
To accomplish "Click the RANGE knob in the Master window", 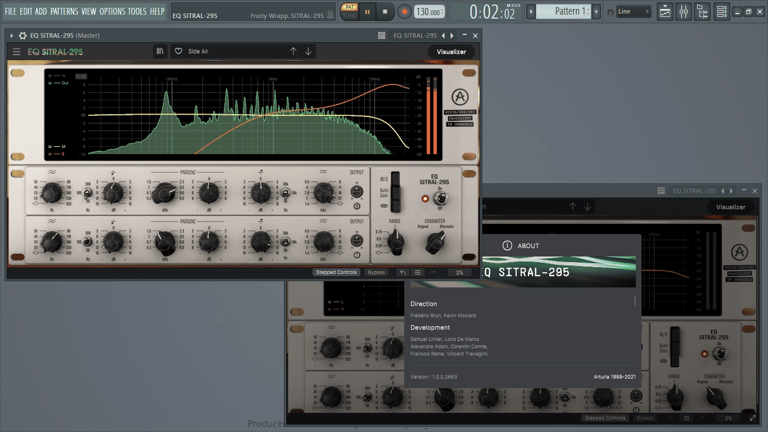I will click(396, 242).
